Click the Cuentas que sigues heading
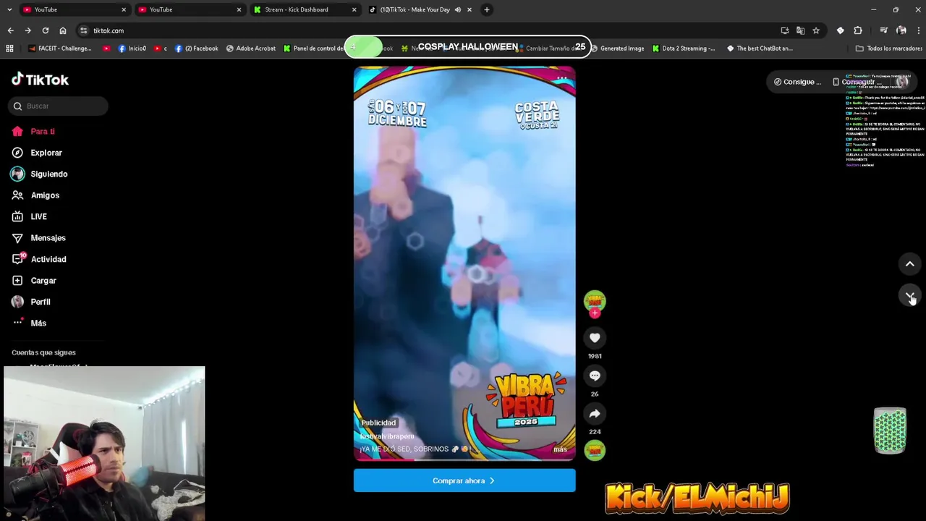The width and height of the screenshot is (926, 521). click(43, 352)
